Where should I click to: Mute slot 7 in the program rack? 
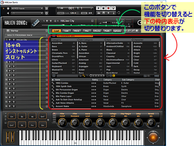coord(9,66)
